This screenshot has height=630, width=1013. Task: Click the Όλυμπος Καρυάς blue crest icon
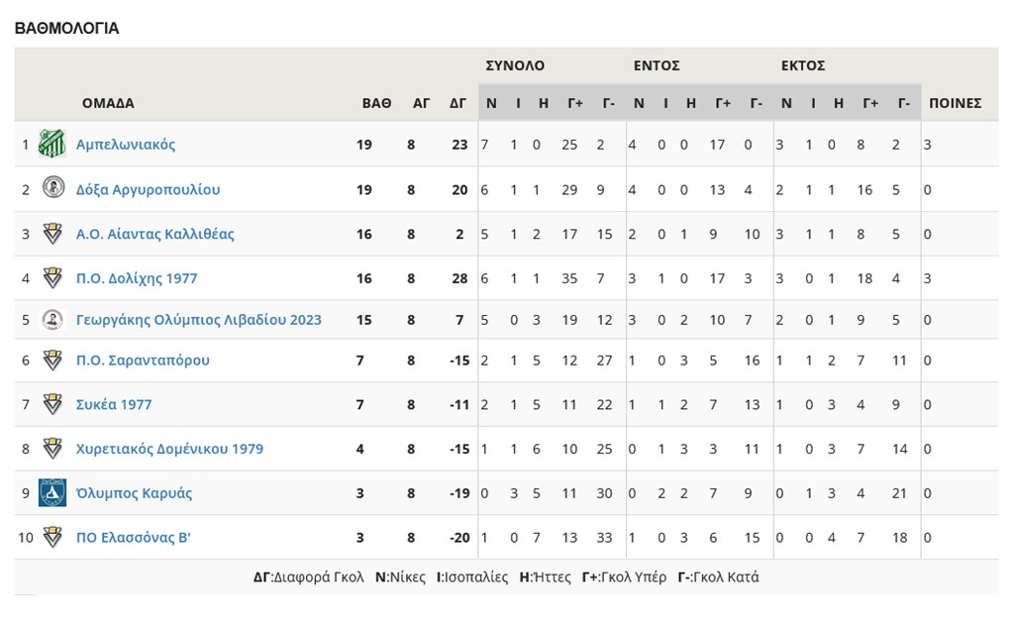click(x=52, y=492)
